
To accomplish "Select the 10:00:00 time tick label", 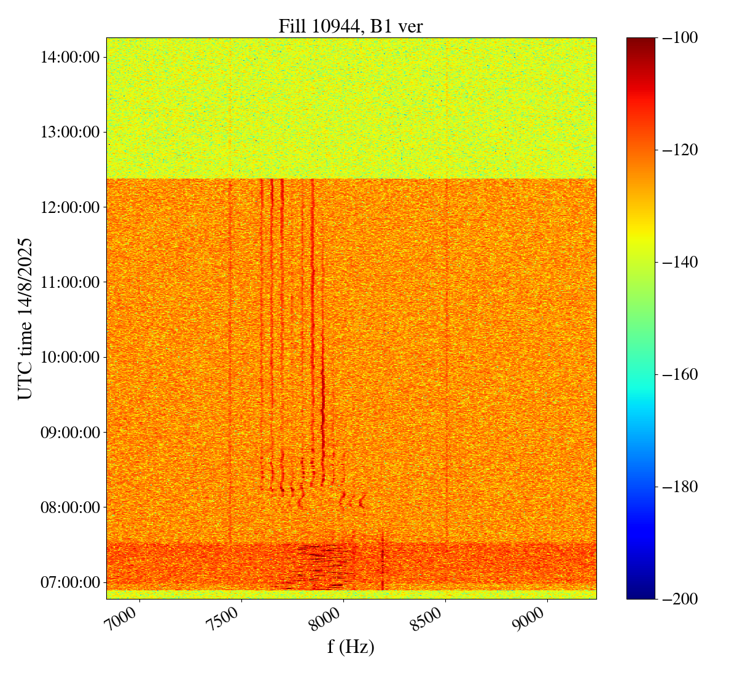I will pos(69,357).
